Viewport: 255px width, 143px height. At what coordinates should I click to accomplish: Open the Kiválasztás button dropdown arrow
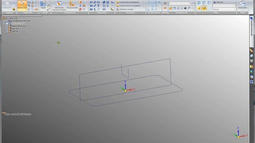tap(22, 10)
